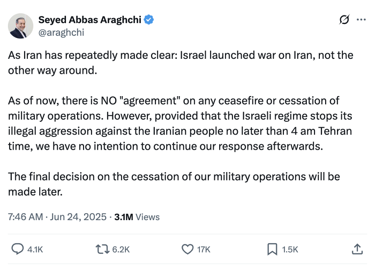Open the Grok slashed-circle icon
Screen dimensions: 375x272
(344, 20)
